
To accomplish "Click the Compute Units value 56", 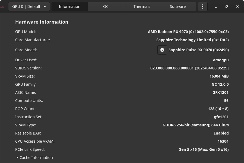I will (x=226, y=101).
